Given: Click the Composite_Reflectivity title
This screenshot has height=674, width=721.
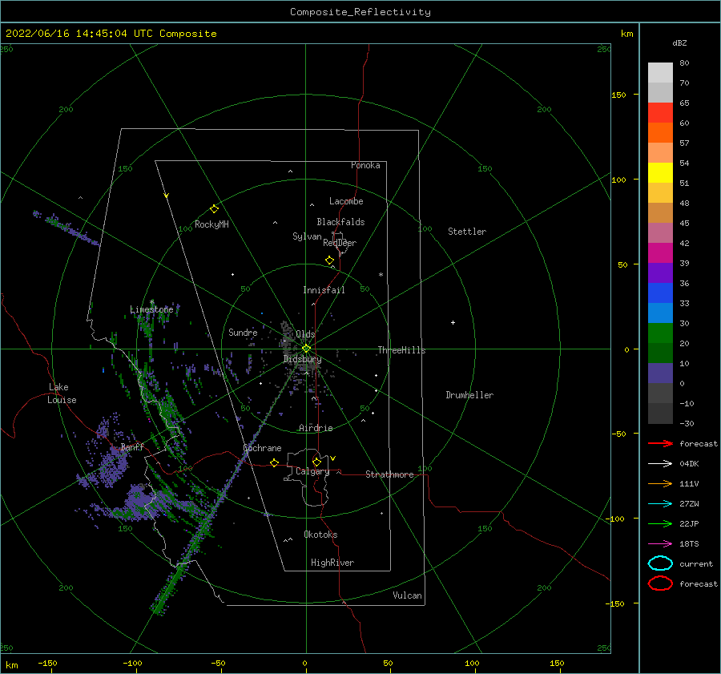Looking at the screenshot, I should click(360, 12).
